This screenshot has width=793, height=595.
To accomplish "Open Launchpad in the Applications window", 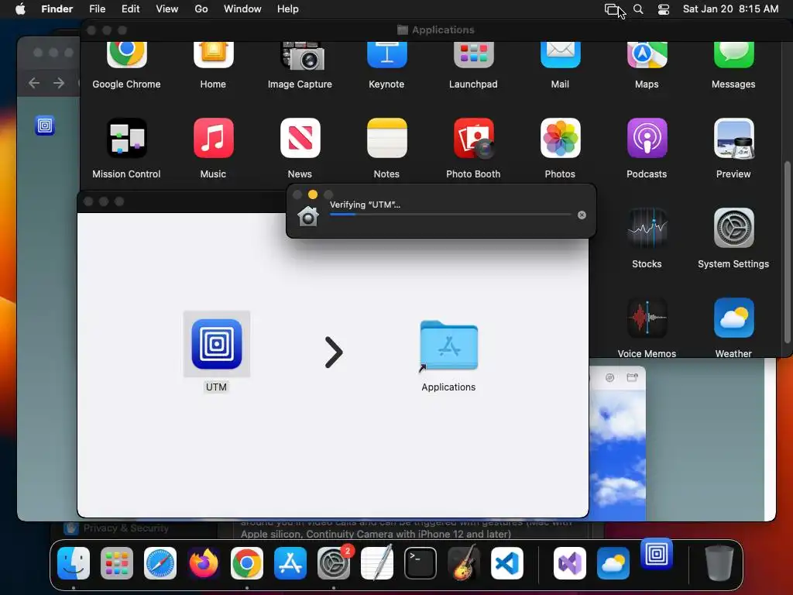I will pyautogui.click(x=473, y=55).
